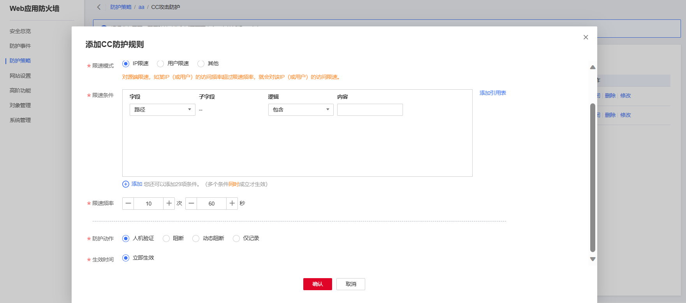Click the red 确认 button
Image resolution: width=686 pixels, height=303 pixels.
click(317, 284)
